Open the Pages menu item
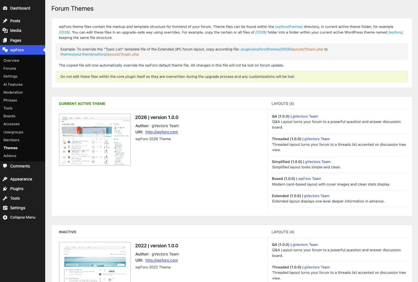This screenshot has width=418, height=282. tap(23, 40)
